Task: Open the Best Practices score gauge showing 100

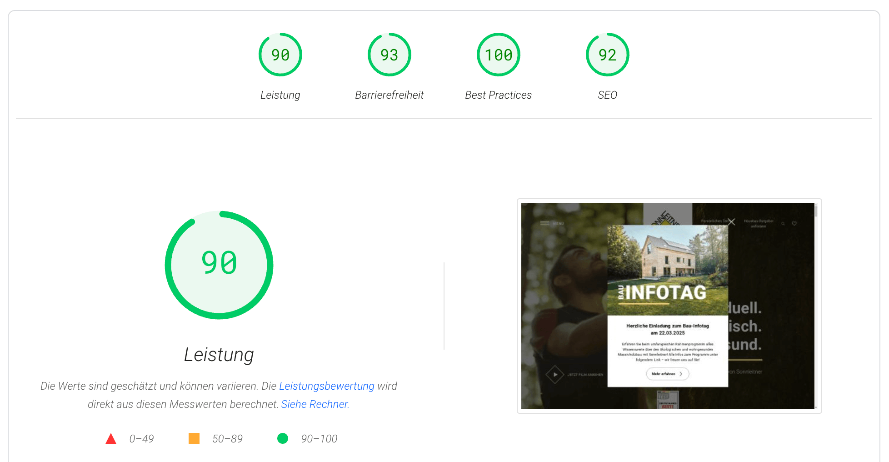Action: tap(498, 55)
